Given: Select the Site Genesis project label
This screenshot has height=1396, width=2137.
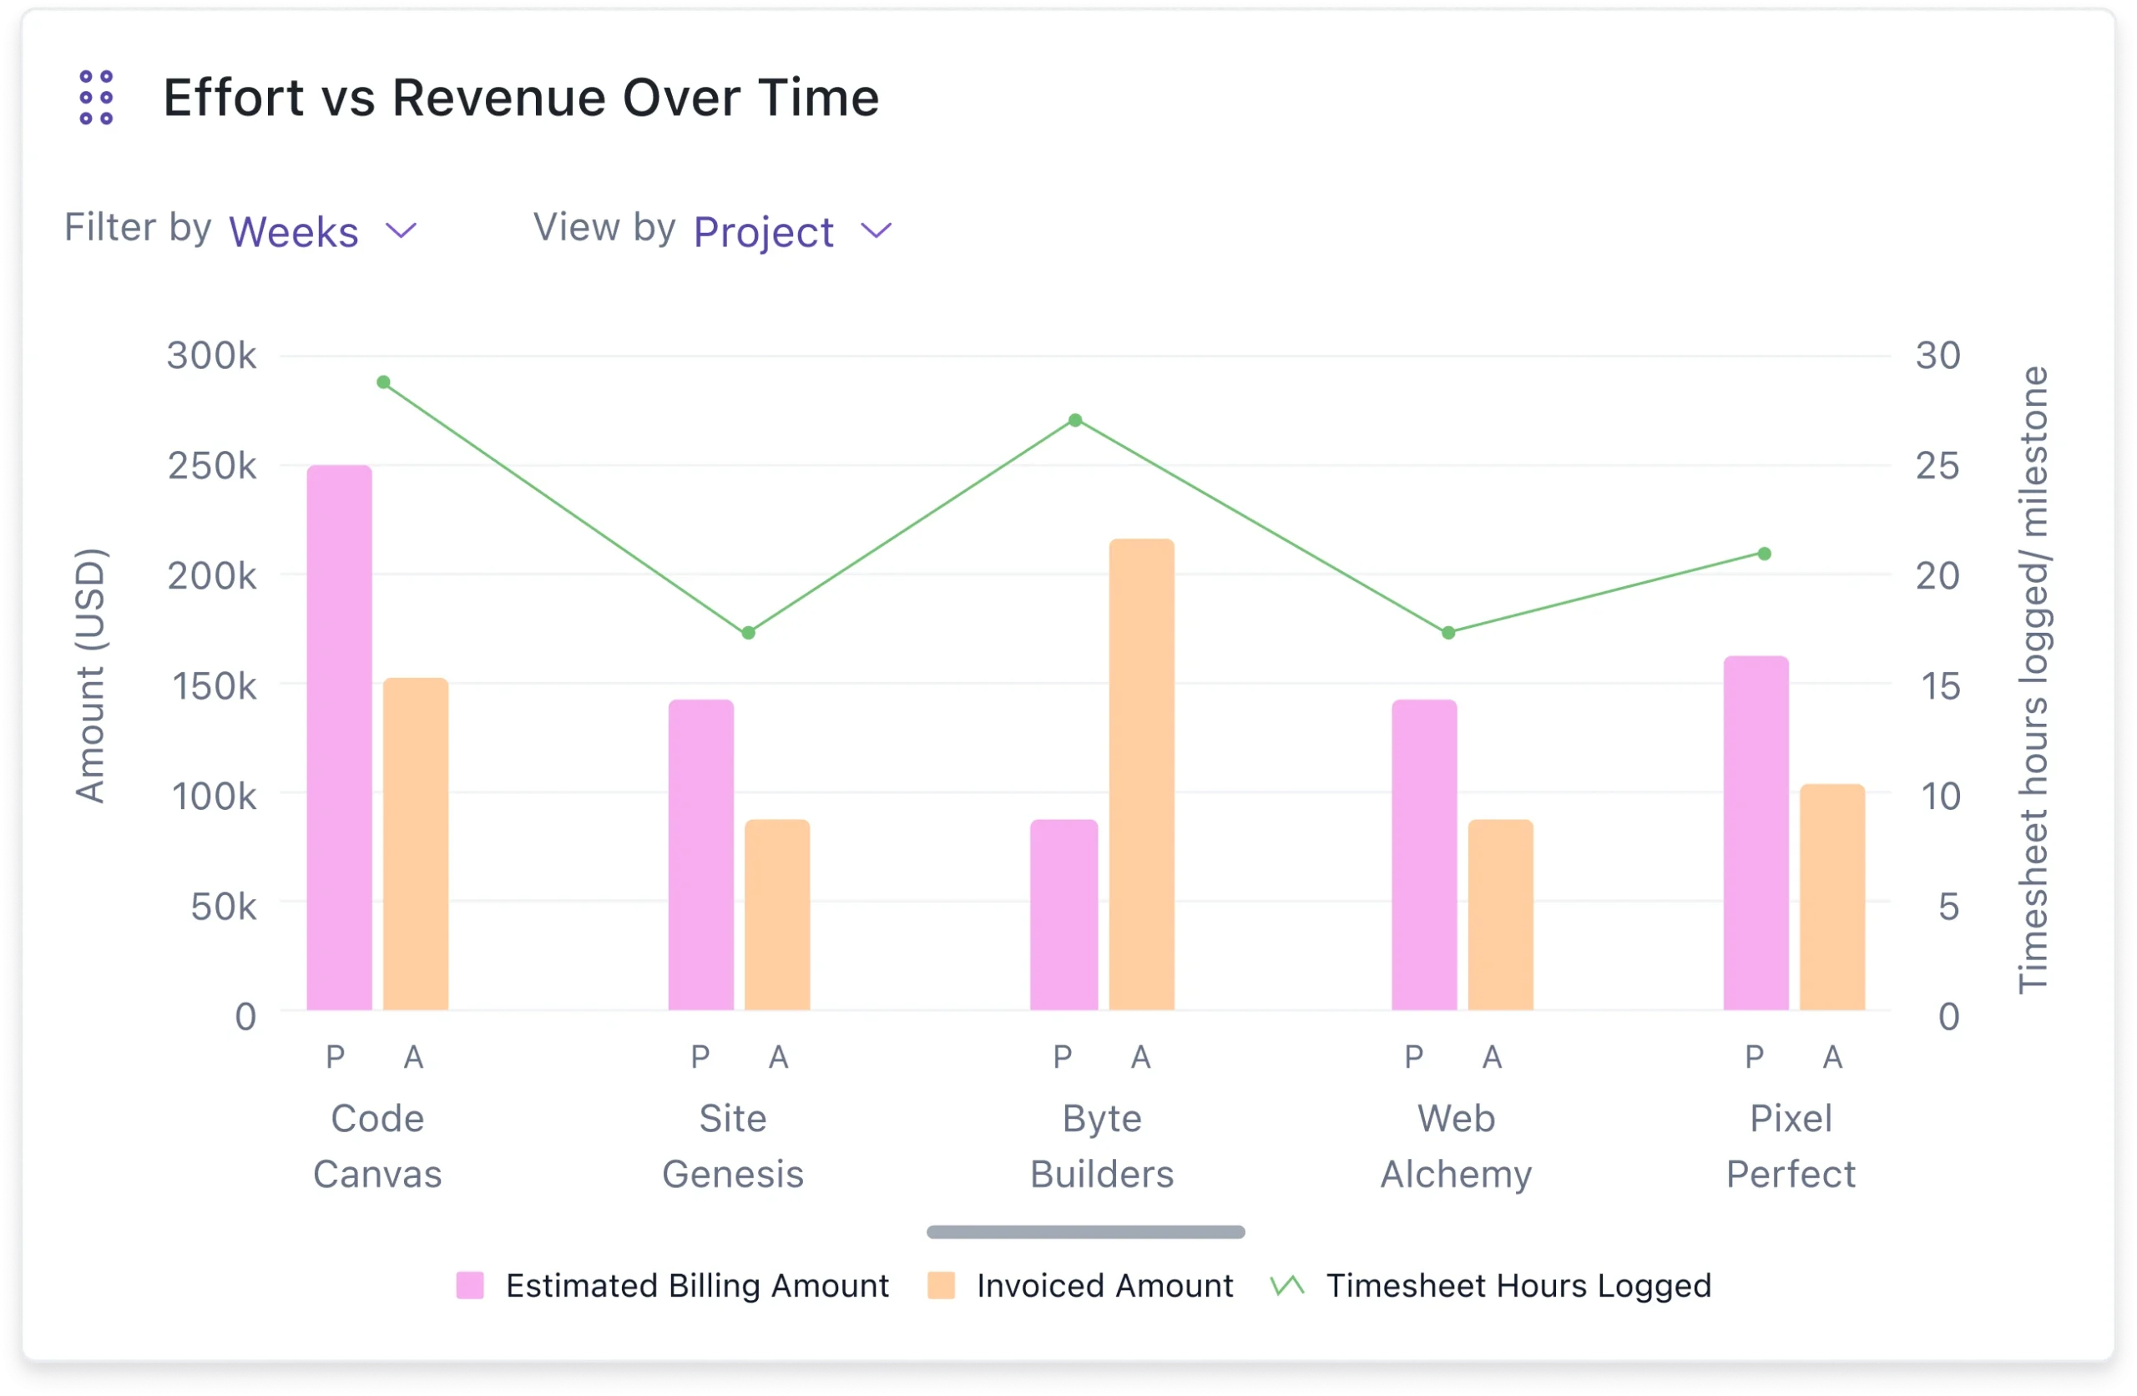Looking at the screenshot, I should (x=733, y=1146).
